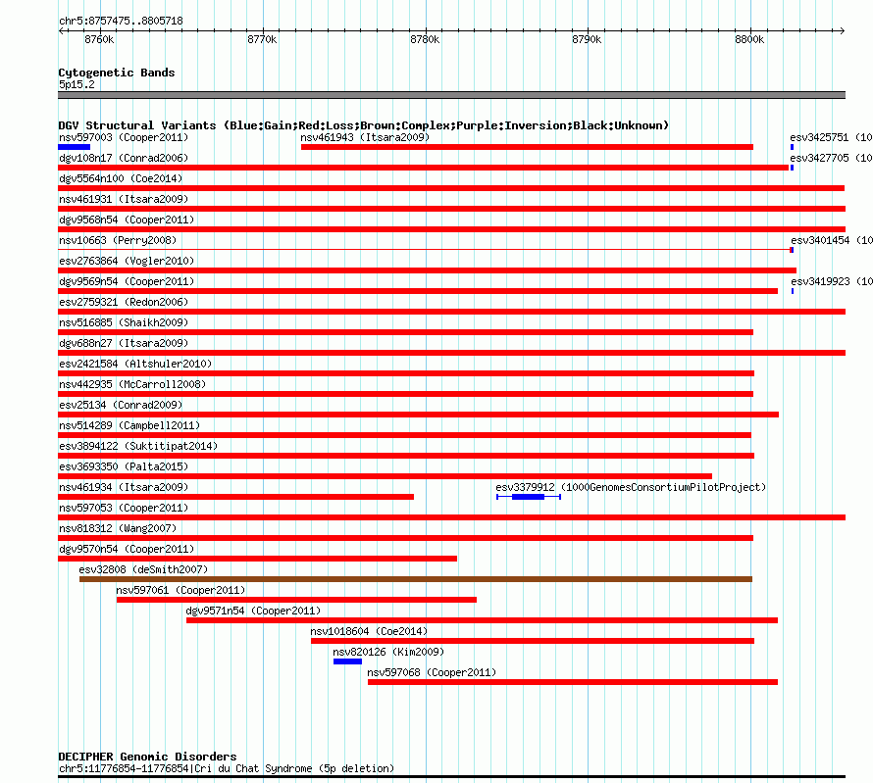Screen dimensions: 873x783
Task: Select esv3425751 variant label
Action: [x=831, y=137]
